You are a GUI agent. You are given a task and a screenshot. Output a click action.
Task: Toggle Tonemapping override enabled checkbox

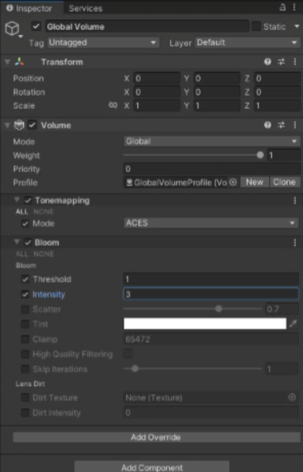28,201
